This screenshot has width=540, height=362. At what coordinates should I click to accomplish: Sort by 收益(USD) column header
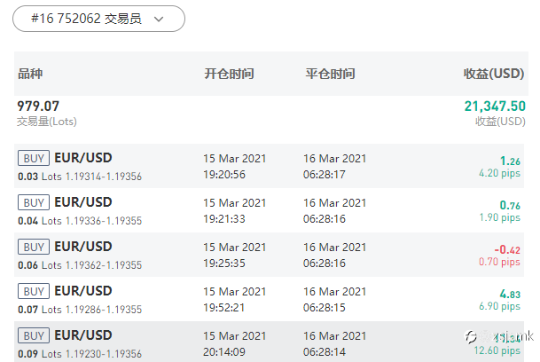[494, 74]
